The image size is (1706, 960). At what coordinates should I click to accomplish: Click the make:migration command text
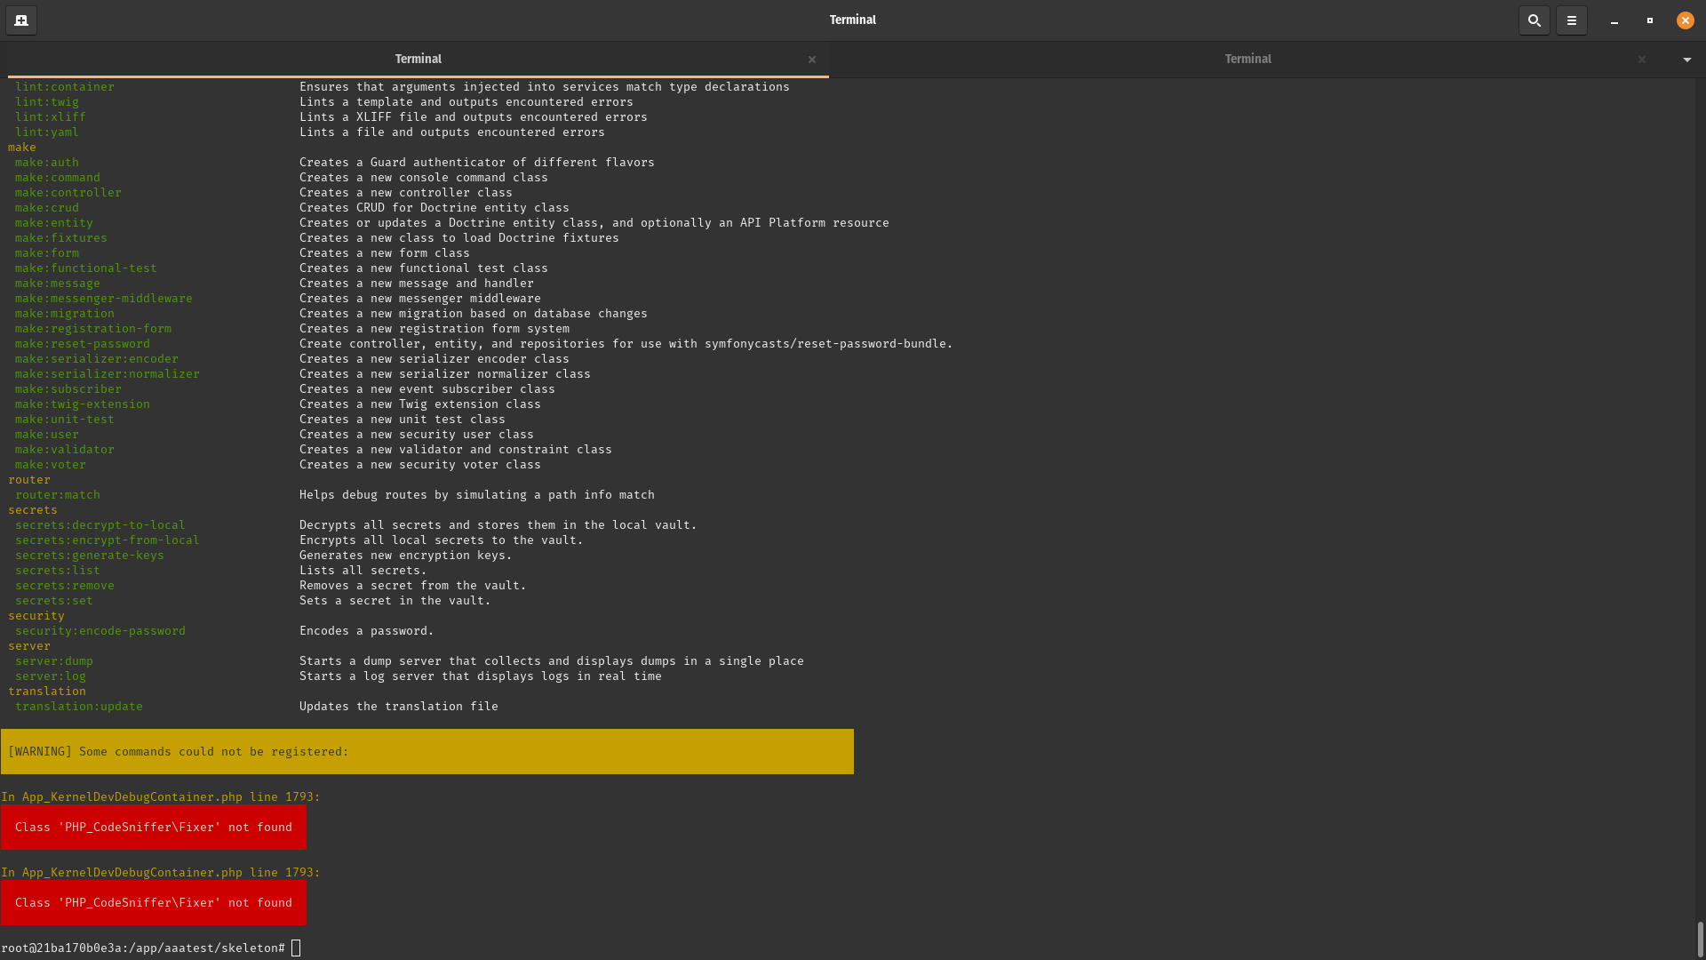tap(65, 313)
